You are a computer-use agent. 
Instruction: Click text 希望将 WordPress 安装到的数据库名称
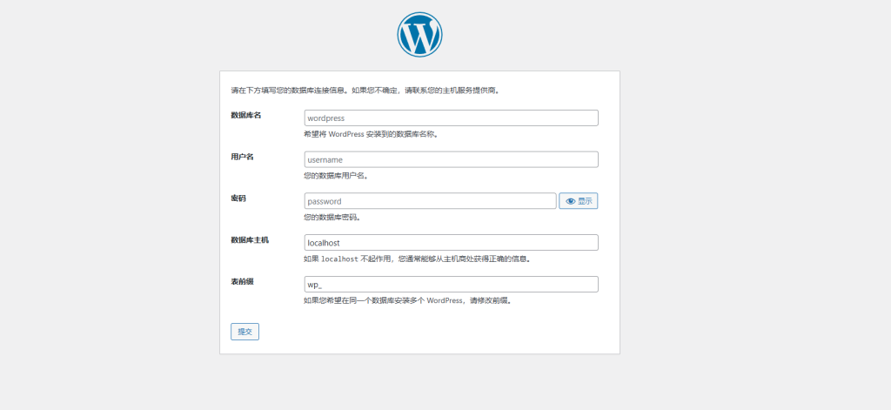click(x=371, y=135)
